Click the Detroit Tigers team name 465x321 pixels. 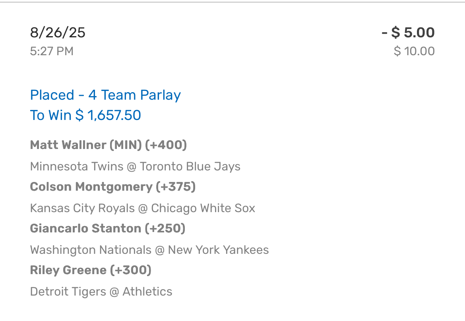[x=68, y=292]
